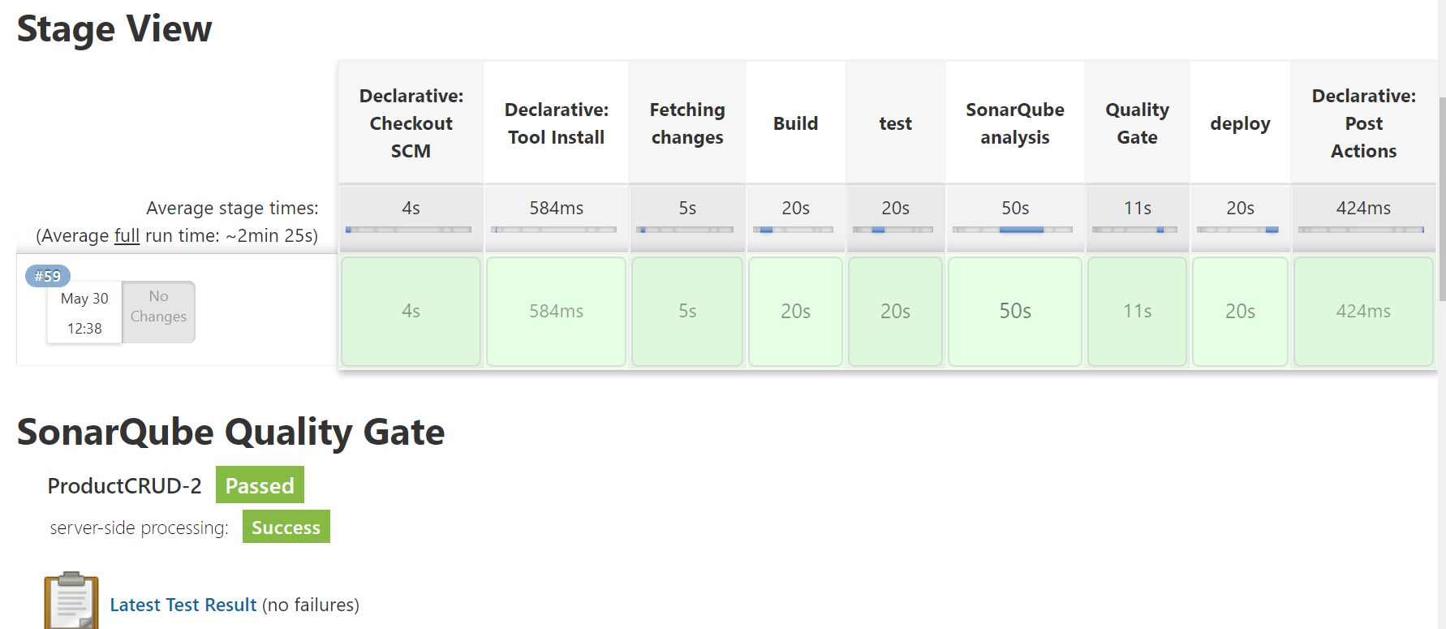Select the green Build stage cell for build #59
This screenshot has width=1446, height=629.
(x=795, y=311)
